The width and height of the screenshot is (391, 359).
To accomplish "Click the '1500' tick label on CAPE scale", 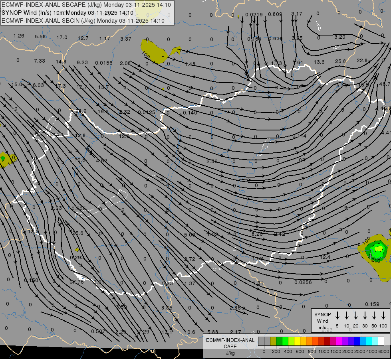I will point(335,351).
